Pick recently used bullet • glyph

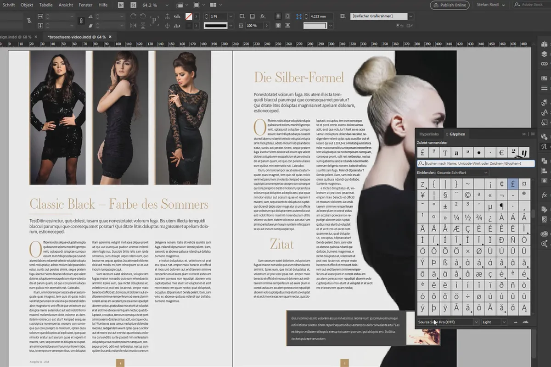coord(479,153)
